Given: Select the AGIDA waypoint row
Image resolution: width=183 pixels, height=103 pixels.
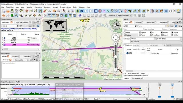Looking at the screenshot, I should pyautogui.click(x=21, y=42).
